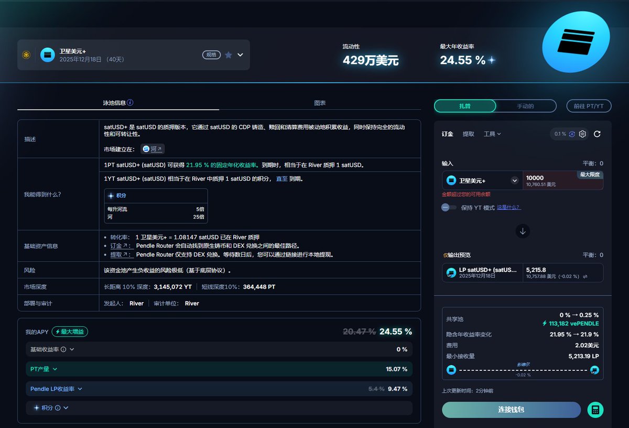The height and width of the screenshot is (428, 629).
Task: Click the sparkle icon in the 积分 points box
Action: tap(111, 195)
